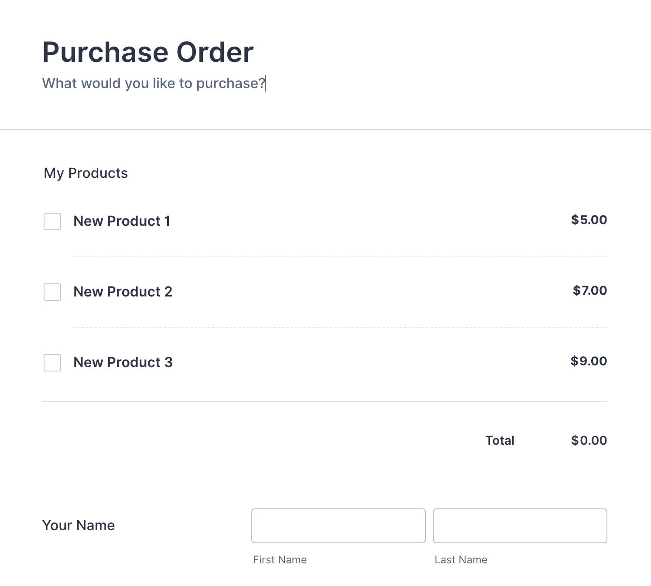Viewport: 651px width, 586px height.
Task: Click inside the First Name field
Action: (x=338, y=526)
